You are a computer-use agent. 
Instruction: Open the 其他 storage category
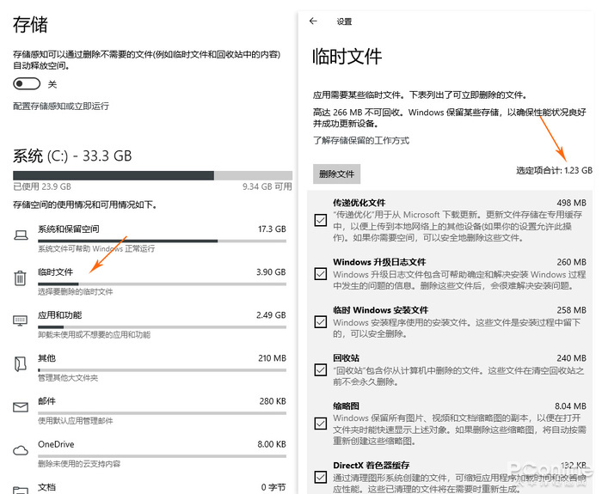pos(150,368)
